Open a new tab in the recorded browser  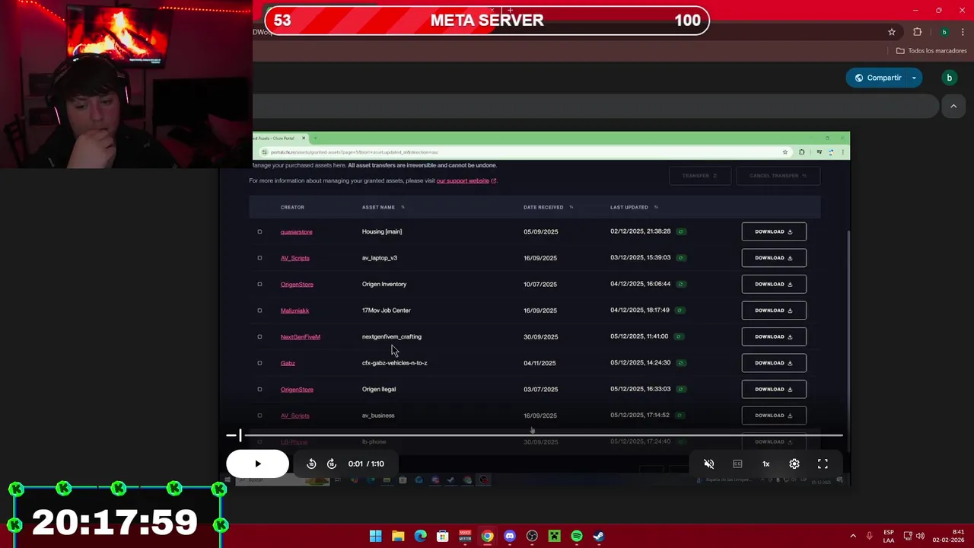[315, 138]
